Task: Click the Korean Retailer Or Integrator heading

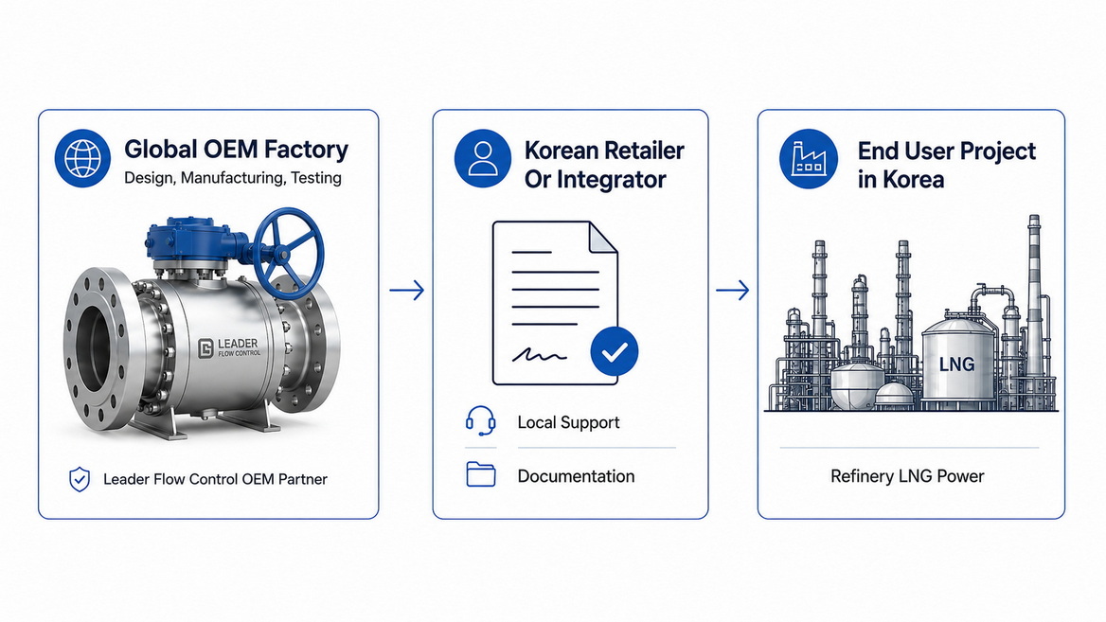Action: click(604, 165)
